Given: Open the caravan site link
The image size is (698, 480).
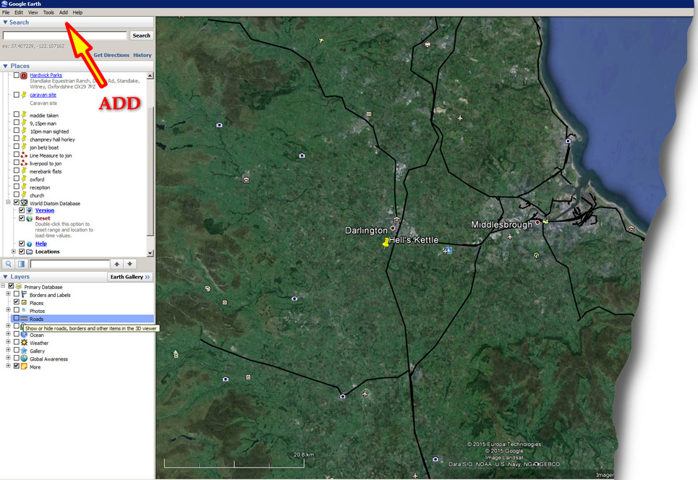Looking at the screenshot, I should tap(43, 95).
